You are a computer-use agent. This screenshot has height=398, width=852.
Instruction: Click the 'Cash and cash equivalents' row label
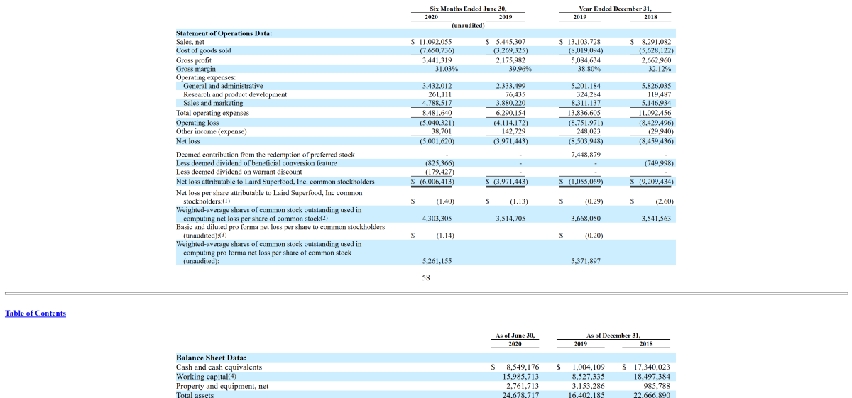click(219, 367)
